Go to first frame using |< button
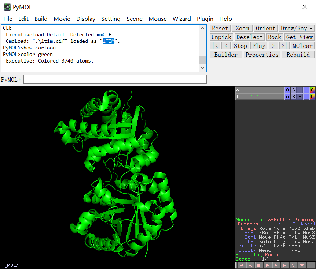Image resolution: width=316 pixels, height=269 pixels. click(215, 46)
